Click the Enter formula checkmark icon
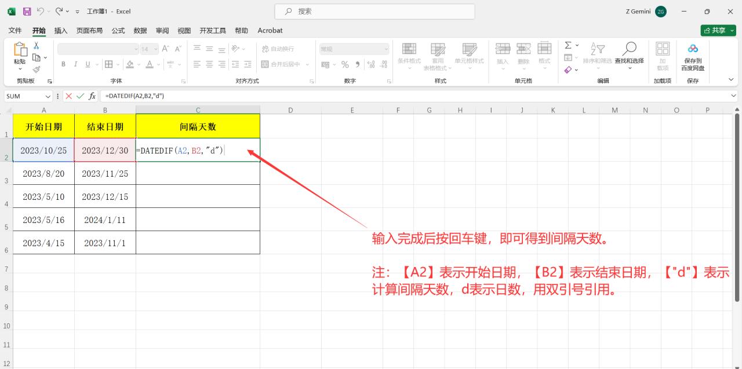Viewport: 742px width, 369px height. click(x=80, y=96)
